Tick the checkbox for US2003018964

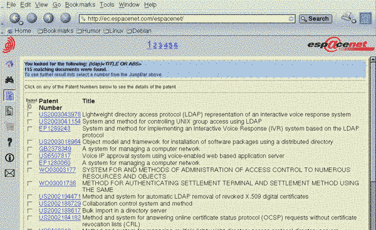[x=29, y=142]
